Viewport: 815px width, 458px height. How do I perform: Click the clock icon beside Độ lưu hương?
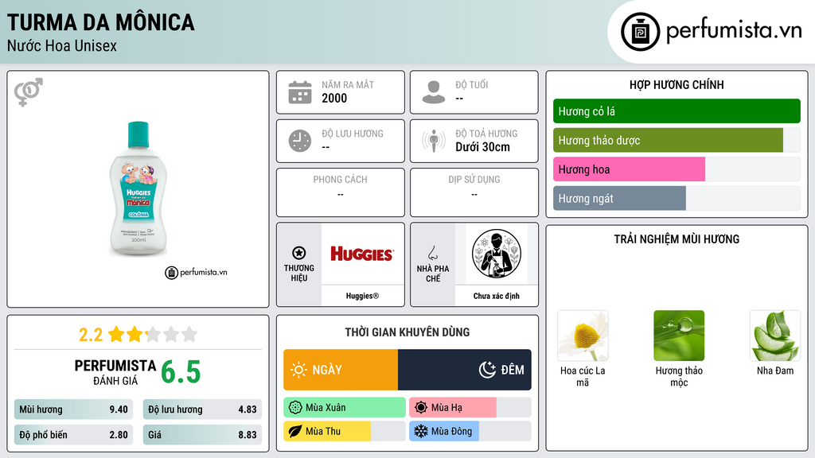[300, 141]
